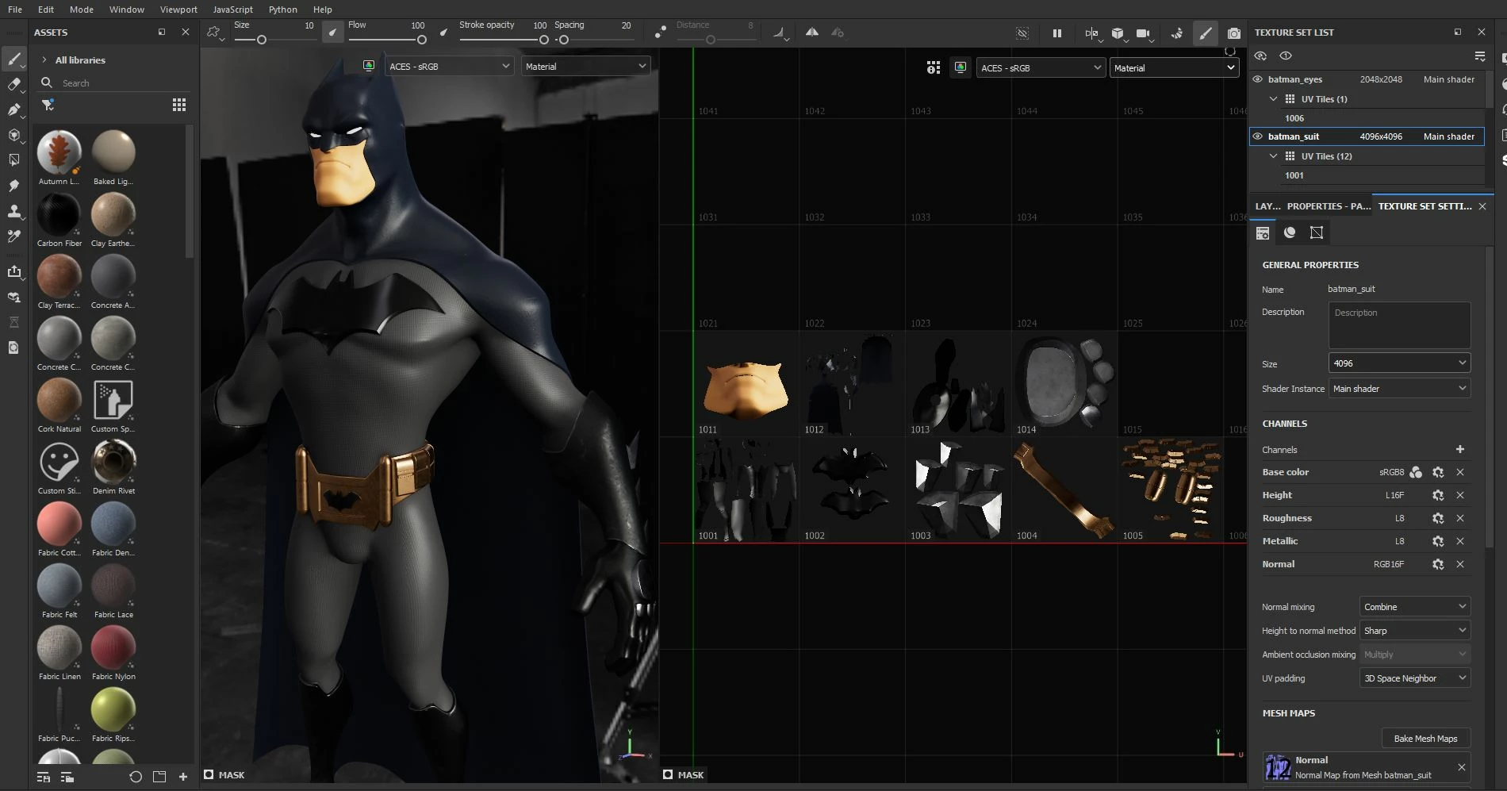Collapse UV Tiles (12) under batman_suit

[x=1273, y=156]
